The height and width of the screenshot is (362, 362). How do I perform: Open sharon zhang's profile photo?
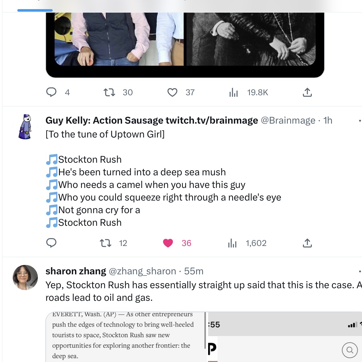tap(25, 277)
